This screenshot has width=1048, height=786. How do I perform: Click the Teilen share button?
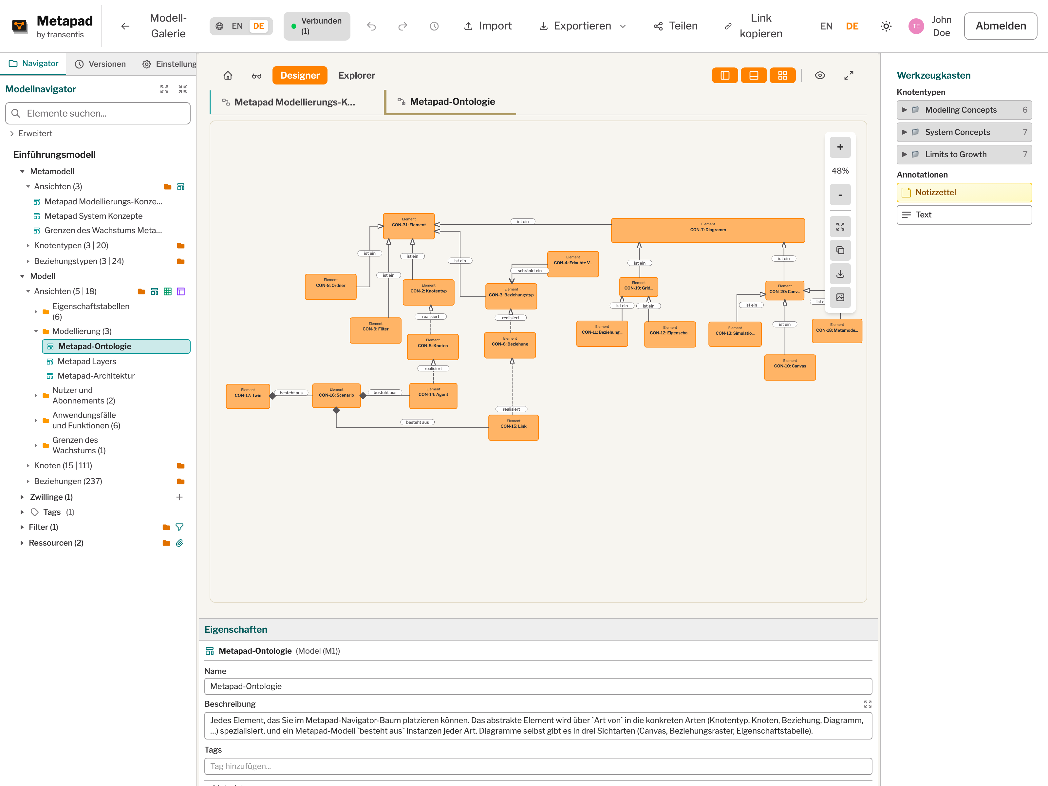(676, 26)
